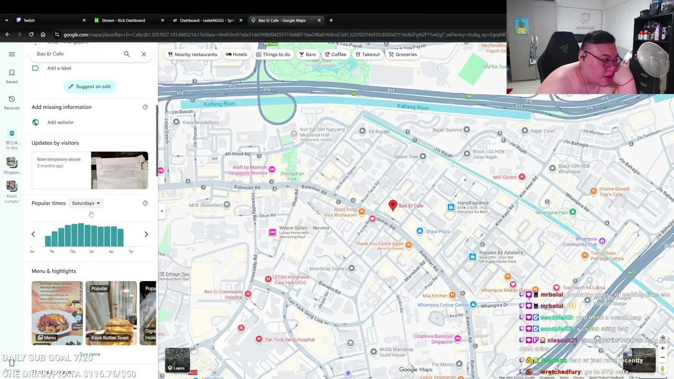Click the Citadines Balestier Singapore pin
This screenshot has width=674, height=379.
(x=458, y=338)
